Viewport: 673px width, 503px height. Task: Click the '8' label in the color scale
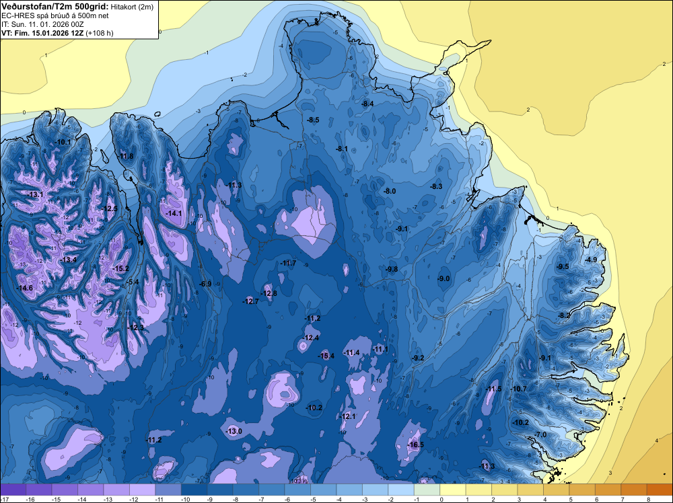point(649,499)
